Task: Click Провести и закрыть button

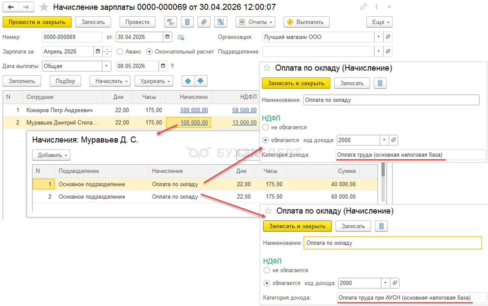Action: 37,22
